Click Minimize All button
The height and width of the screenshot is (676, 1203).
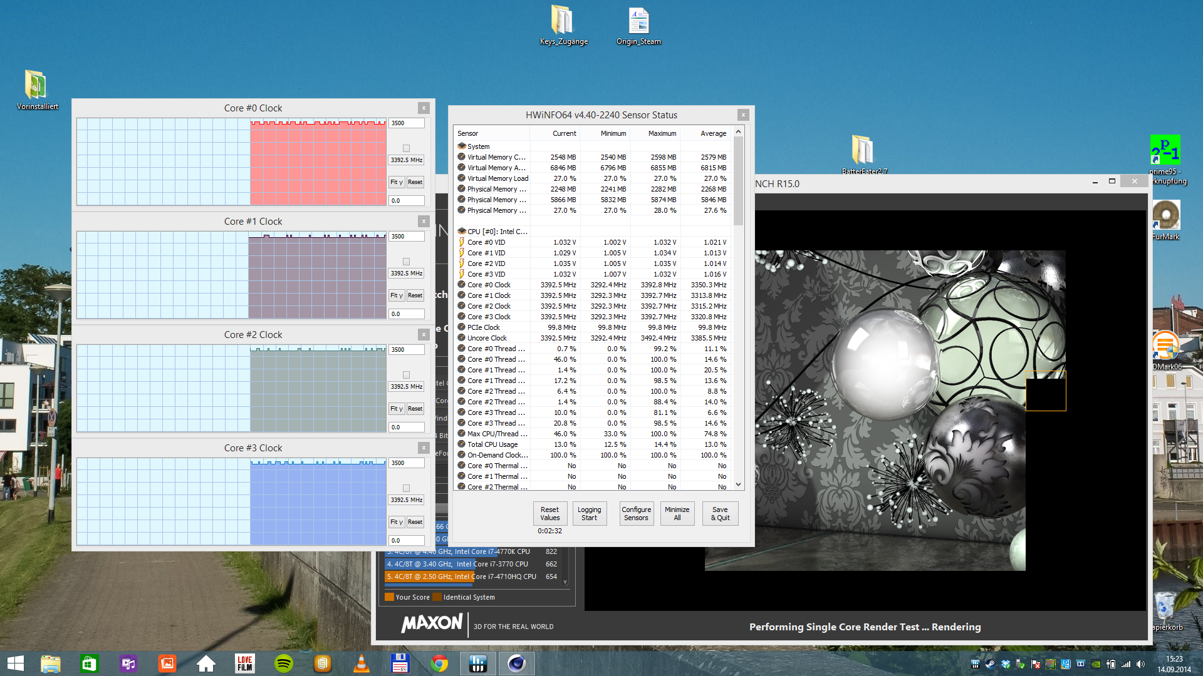pyautogui.click(x=677, y=514)
